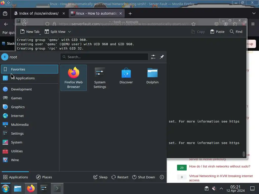
Task: Click the show desktop icon
Action: point(252,188)
